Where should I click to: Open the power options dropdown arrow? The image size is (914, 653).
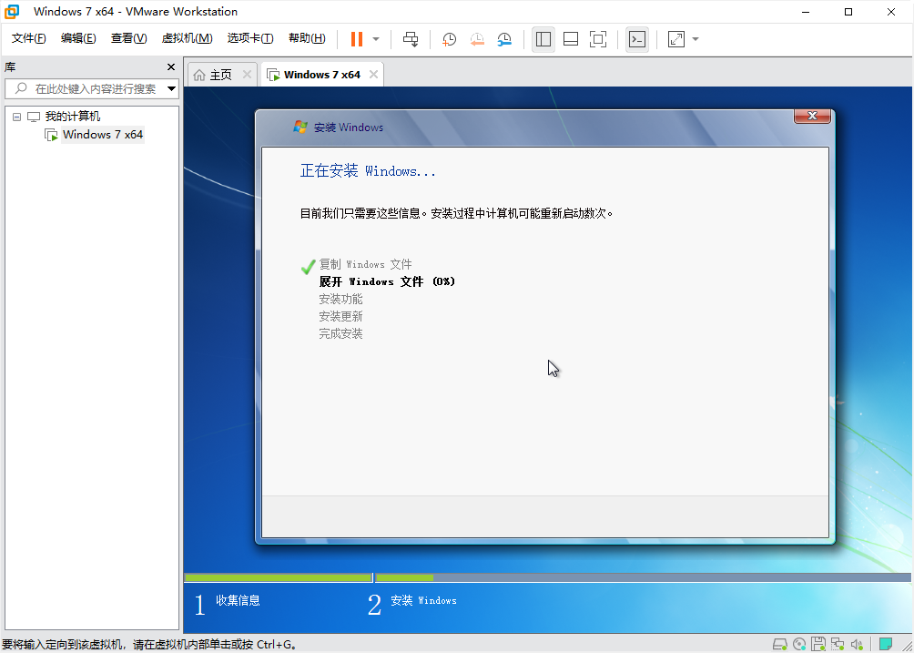pyautogui.click(x=376, y=39)
